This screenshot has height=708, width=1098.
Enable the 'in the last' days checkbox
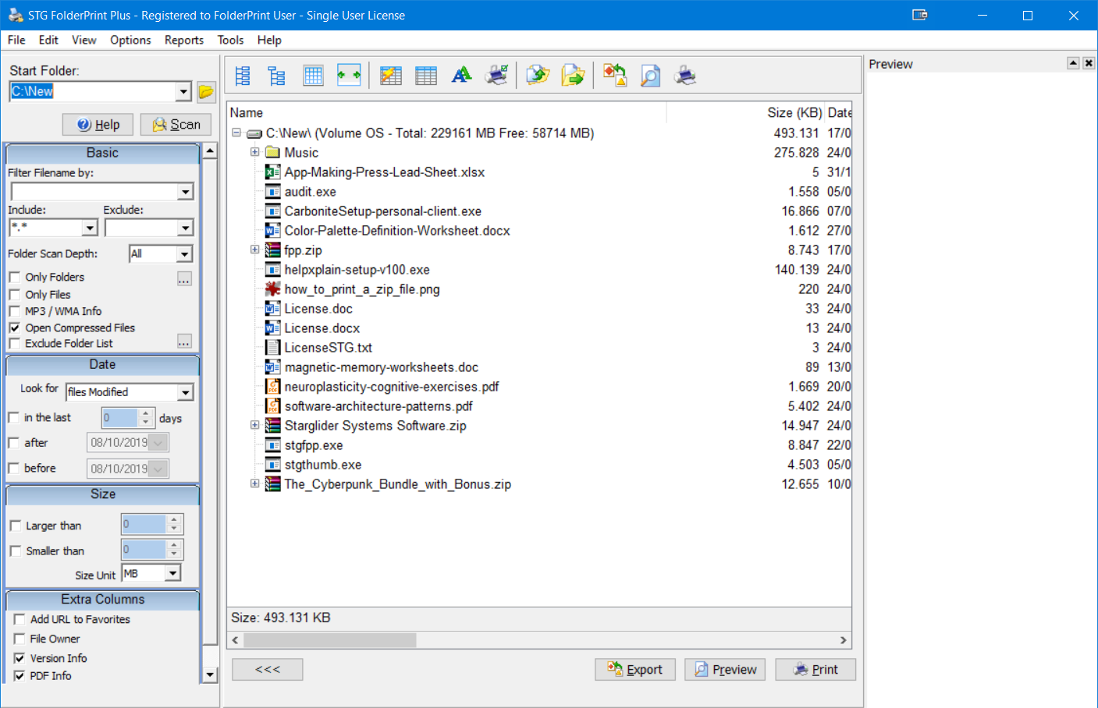coord(13,418)
